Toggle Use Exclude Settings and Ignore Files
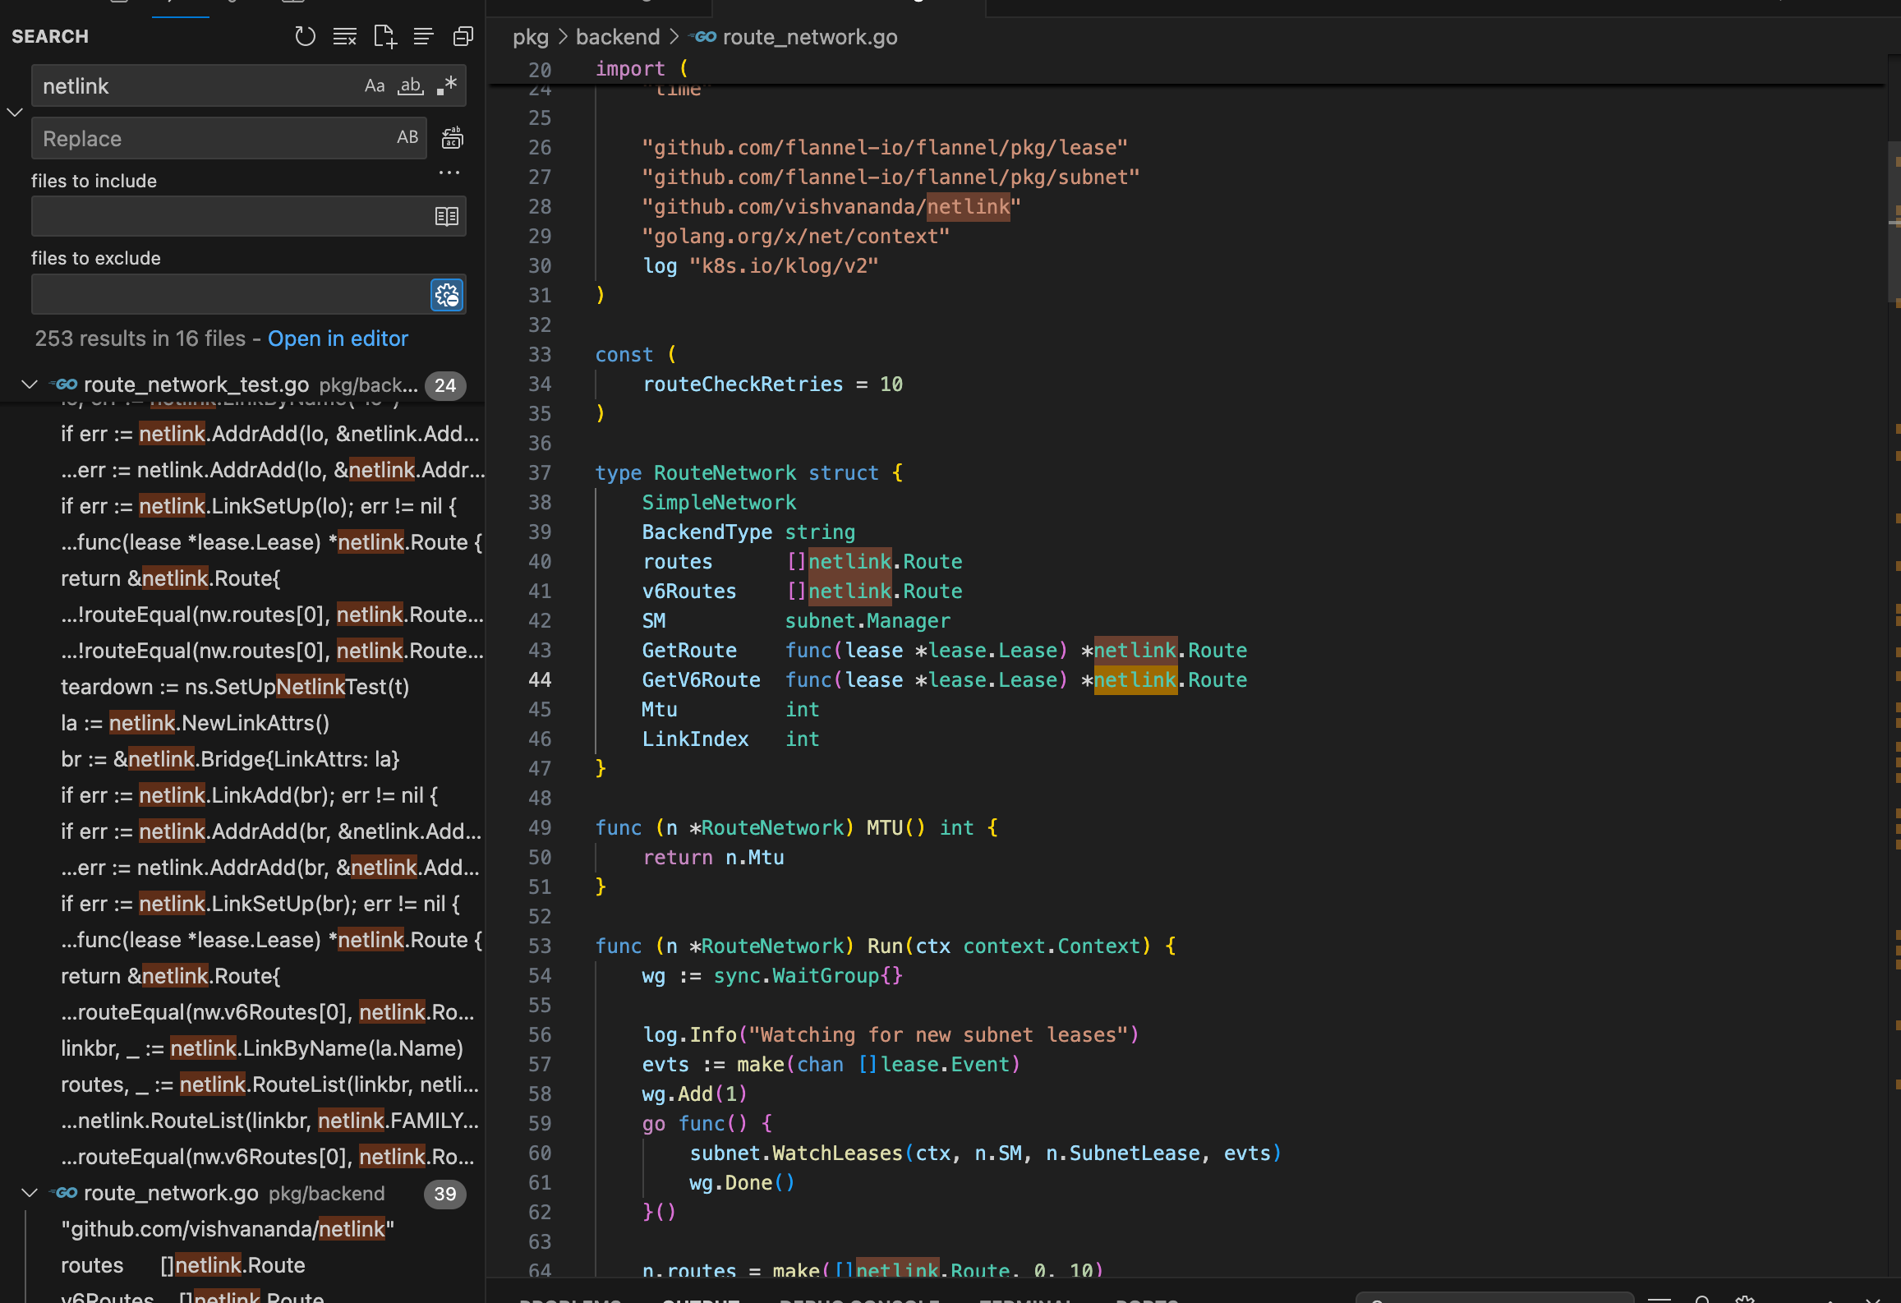Screen dimensions: 1901x1303 [x=447, y=295]
